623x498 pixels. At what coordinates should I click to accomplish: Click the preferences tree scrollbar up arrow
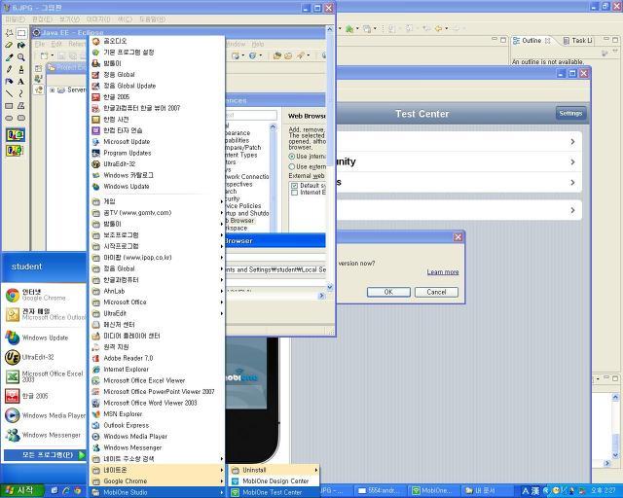point(273,127)
